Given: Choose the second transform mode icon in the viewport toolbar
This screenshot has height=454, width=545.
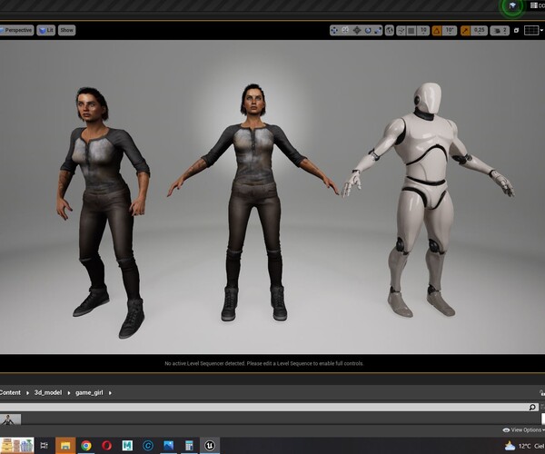Looking at the screenshot, I should (x=345, y=31).
